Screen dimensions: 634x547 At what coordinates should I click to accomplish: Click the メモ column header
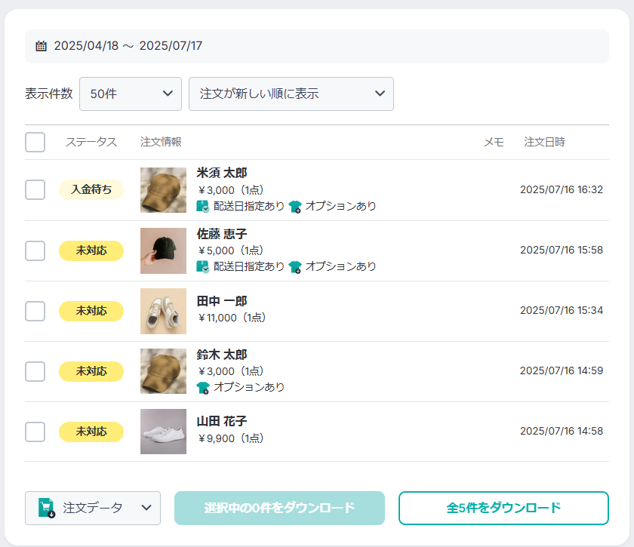(x=494, y=142)
